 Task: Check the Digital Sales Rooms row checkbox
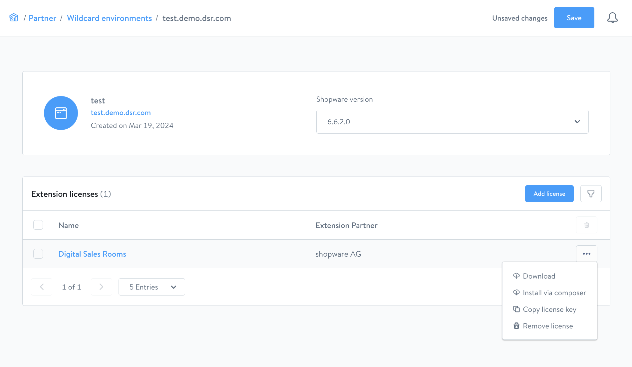38,254
